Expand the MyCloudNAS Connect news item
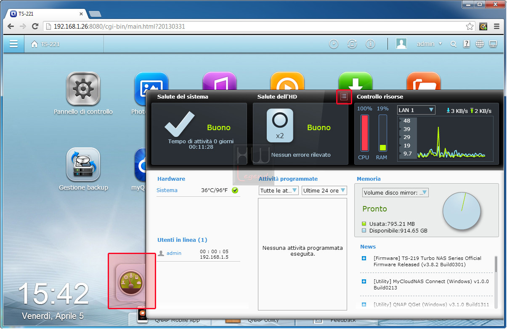The height and width of the screenshot is (329, 507). 364,281
